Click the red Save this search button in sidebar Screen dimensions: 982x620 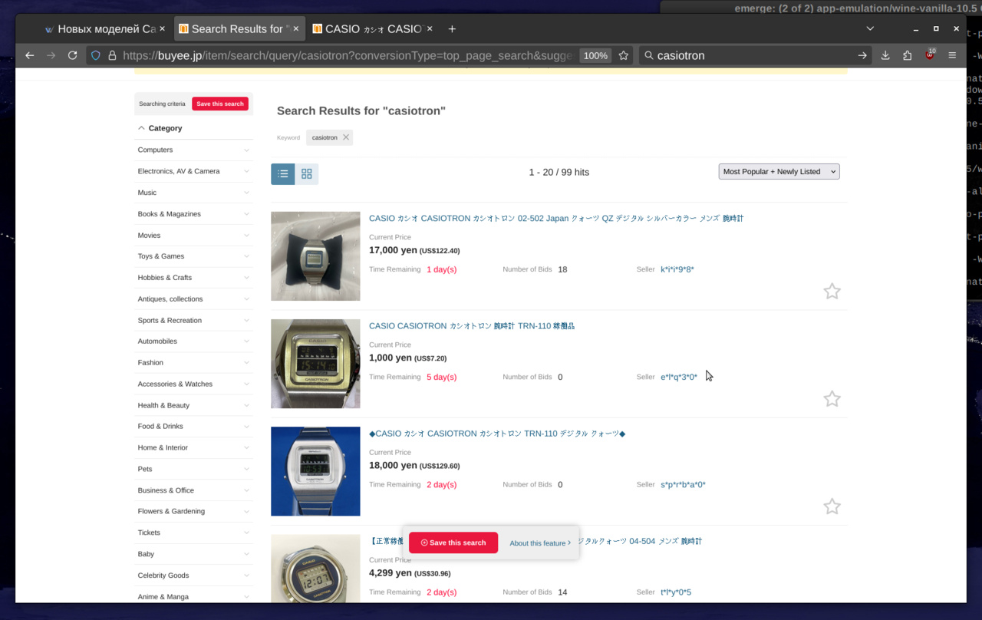(x=220, y=104)
